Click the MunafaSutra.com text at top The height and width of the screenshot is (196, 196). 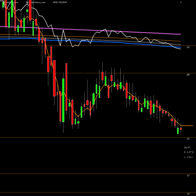[x=36, y=2]
